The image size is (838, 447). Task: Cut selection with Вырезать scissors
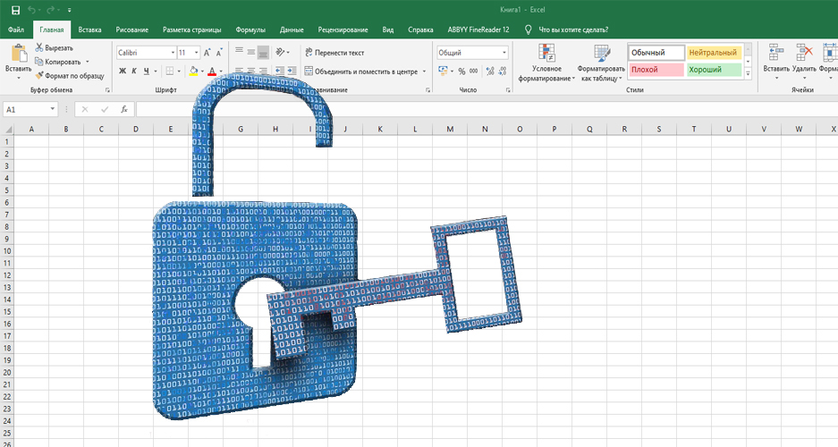click(54, 47)
